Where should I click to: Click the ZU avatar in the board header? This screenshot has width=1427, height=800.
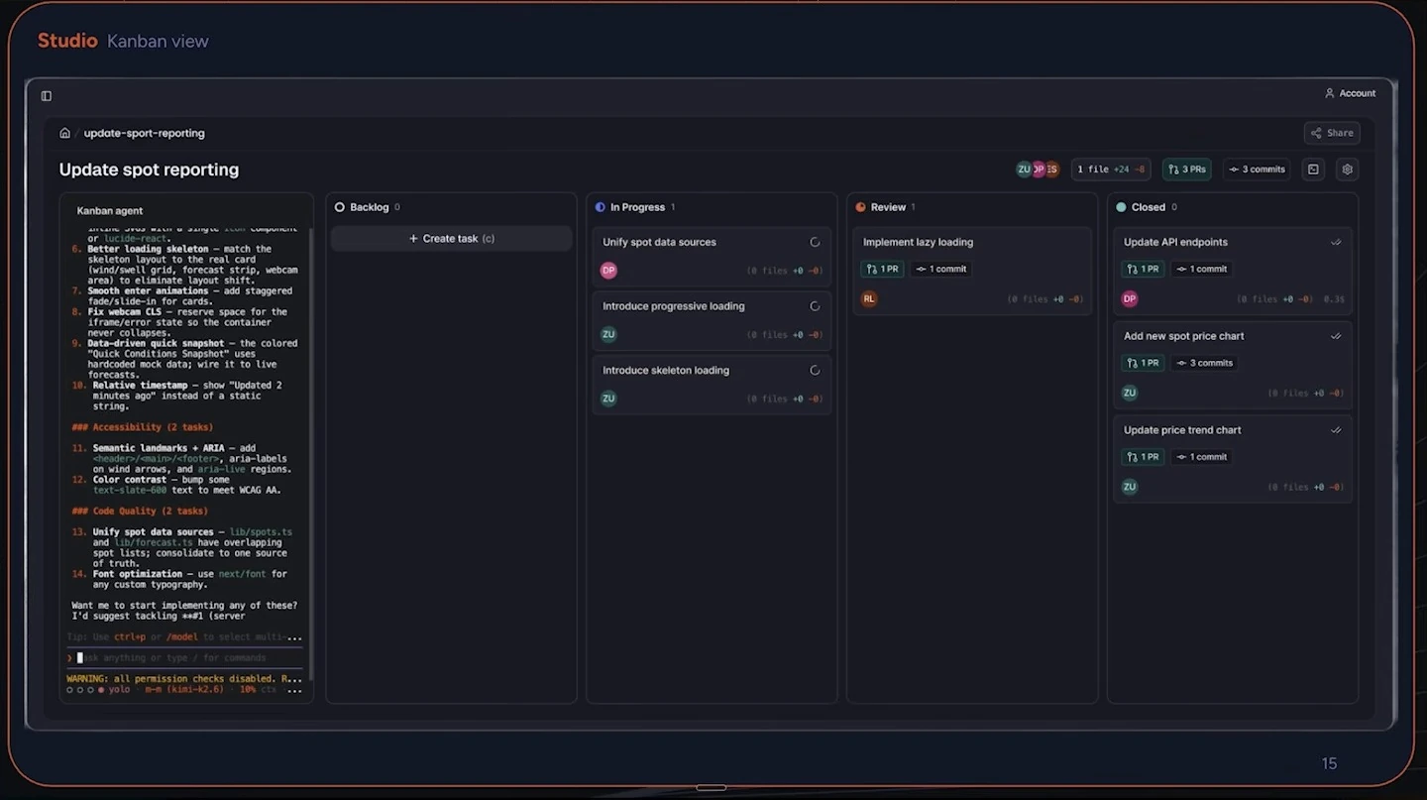click(1024, 170)
